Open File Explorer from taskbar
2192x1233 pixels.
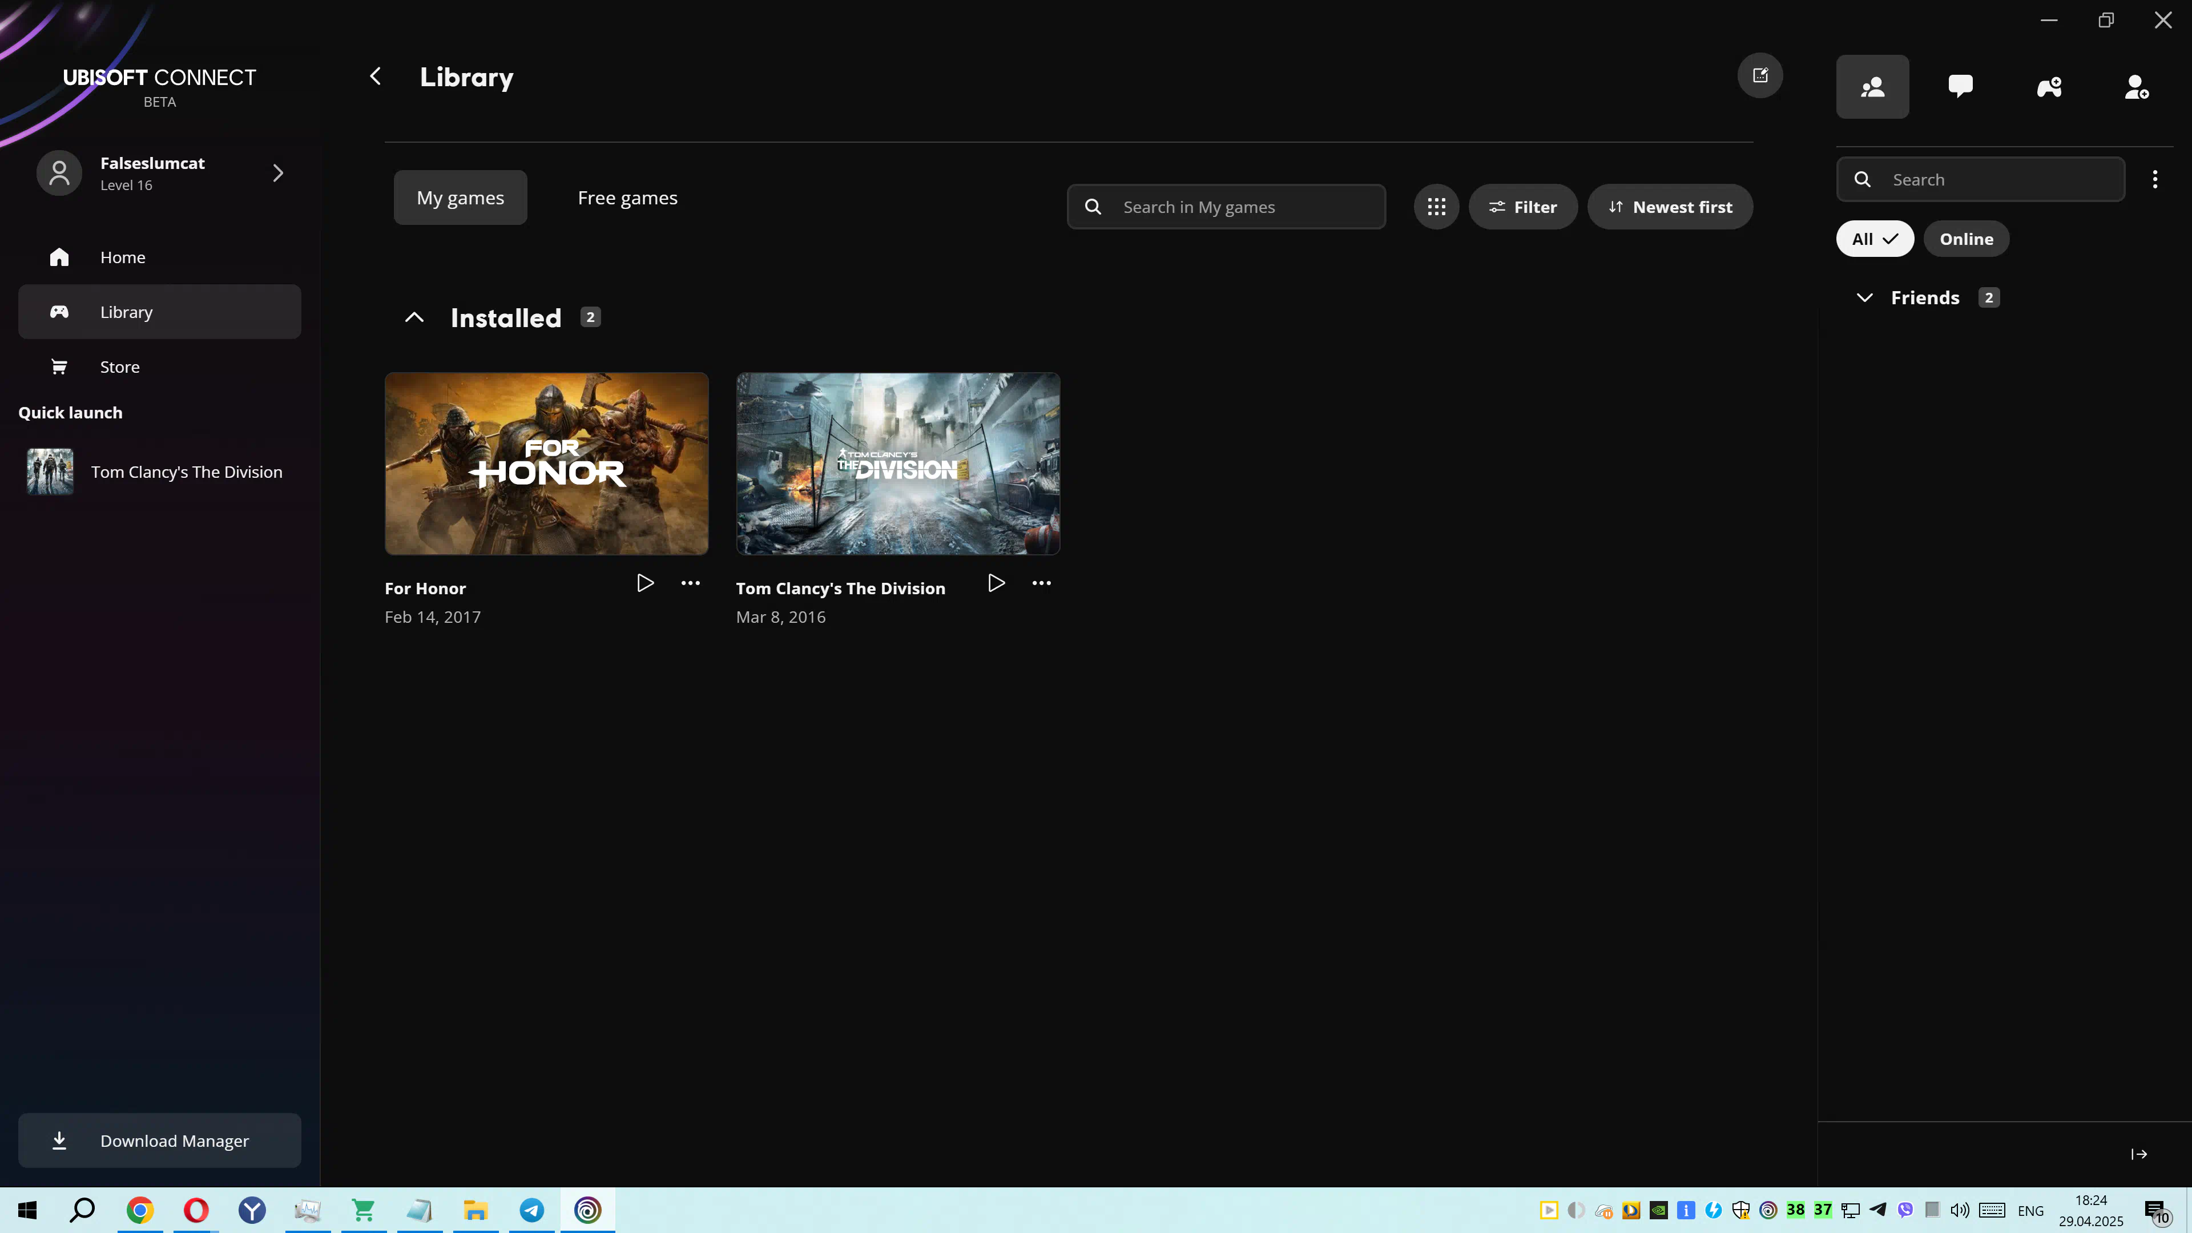point(476,1210)
